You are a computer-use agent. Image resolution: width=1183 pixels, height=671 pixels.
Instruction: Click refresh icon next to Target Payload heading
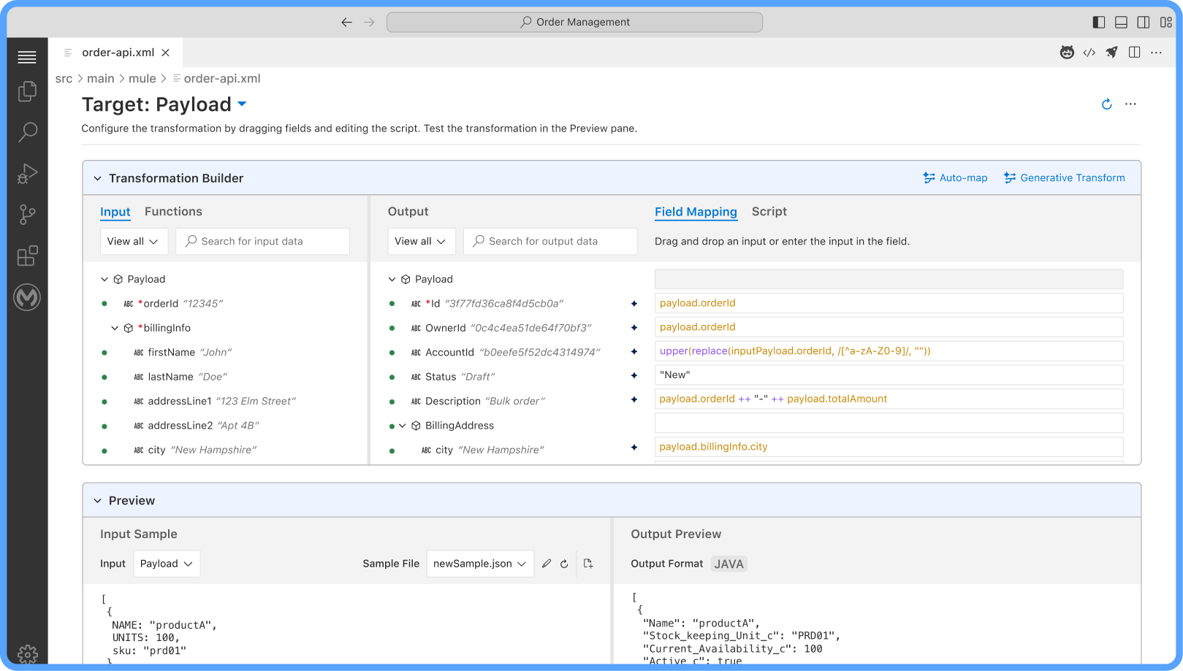point(1106,104)
